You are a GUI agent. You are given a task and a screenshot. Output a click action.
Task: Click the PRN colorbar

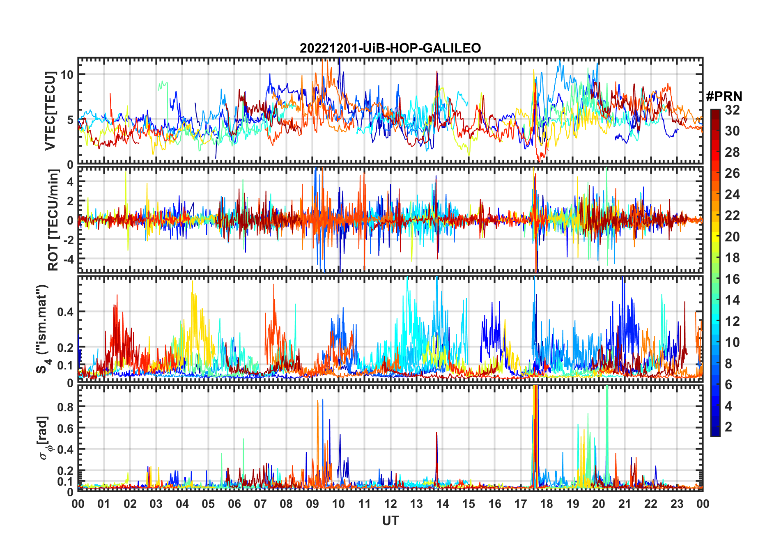tap(715, 273)
